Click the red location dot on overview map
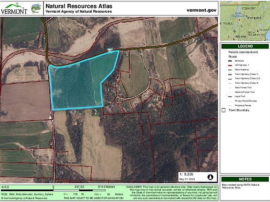The width and height of the screenshot is (270, 202). point(239,20)
